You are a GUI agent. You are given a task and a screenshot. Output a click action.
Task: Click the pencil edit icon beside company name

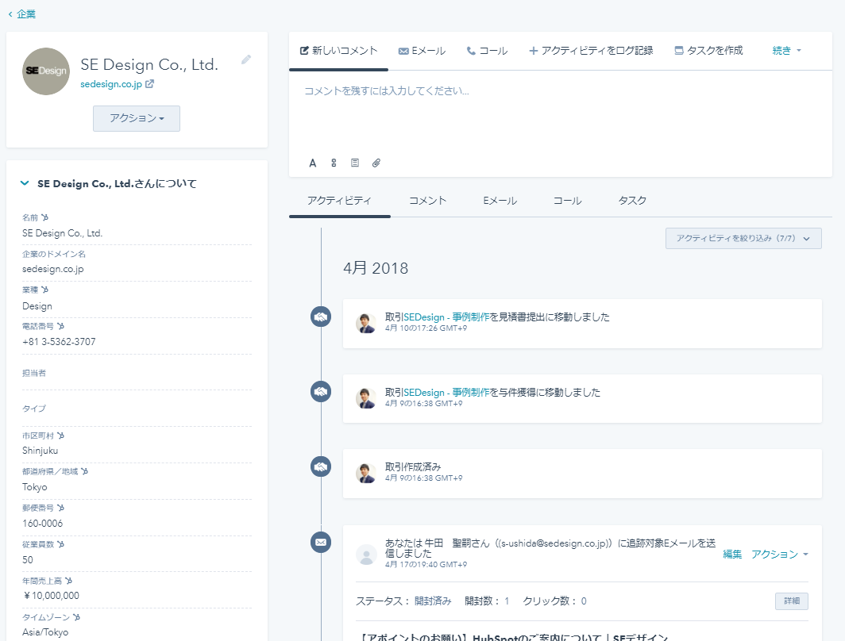click(245, 59)
